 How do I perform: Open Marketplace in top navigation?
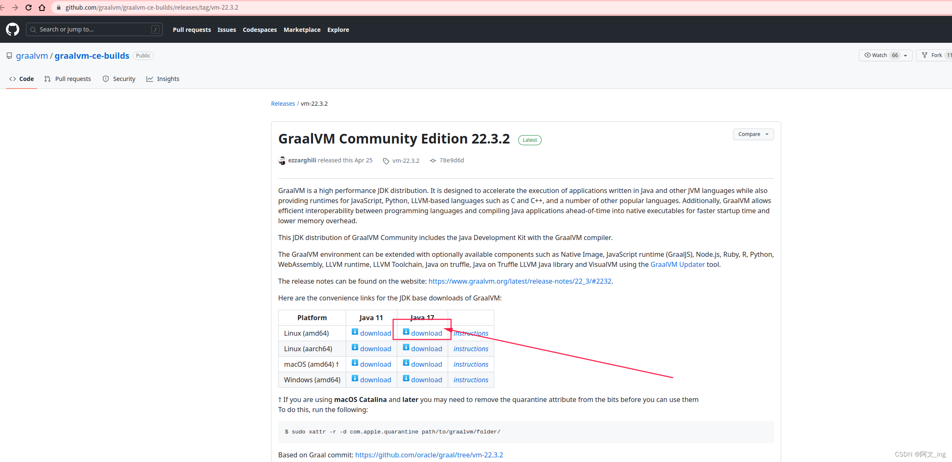tap(302, 30)
